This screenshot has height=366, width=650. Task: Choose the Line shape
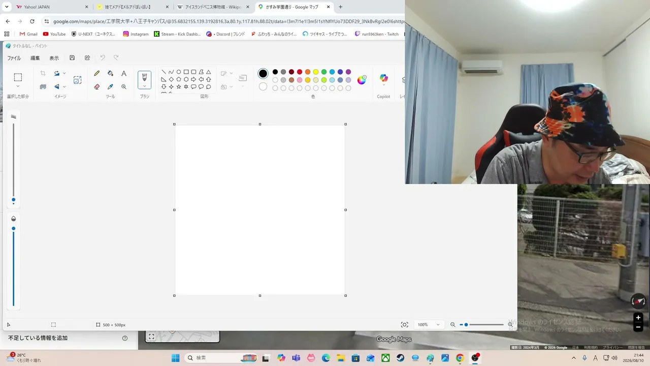pos(164,72)
